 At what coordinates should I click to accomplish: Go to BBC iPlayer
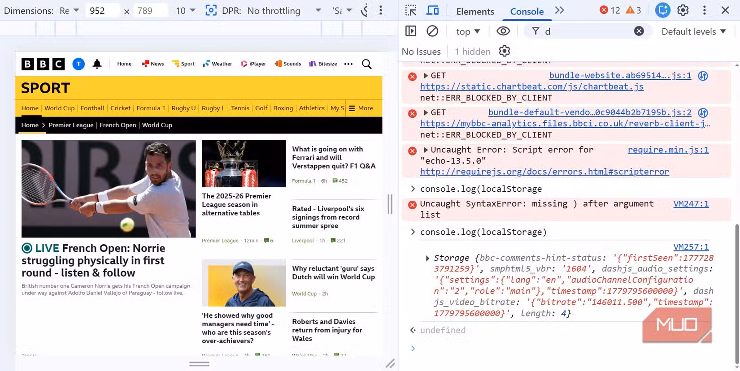[253, 64]
